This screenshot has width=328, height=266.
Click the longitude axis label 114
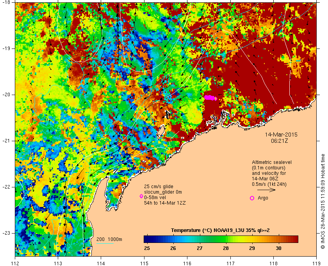pyautogui.click(x=101, y=263)
